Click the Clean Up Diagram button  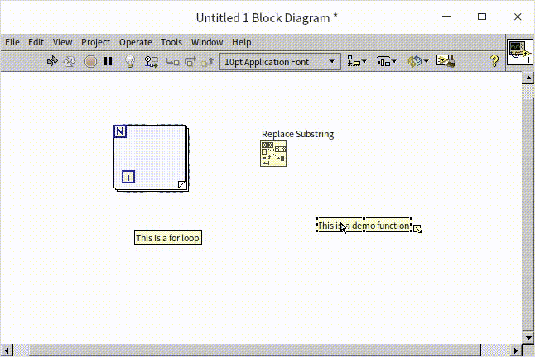click(x=446, y=61)
